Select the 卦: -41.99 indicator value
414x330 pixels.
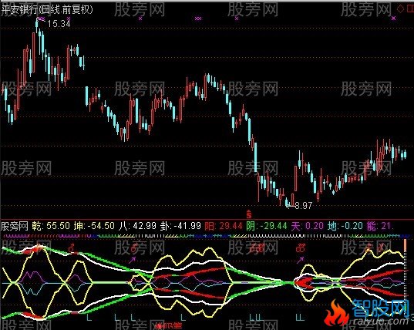(x=181, y=226)
